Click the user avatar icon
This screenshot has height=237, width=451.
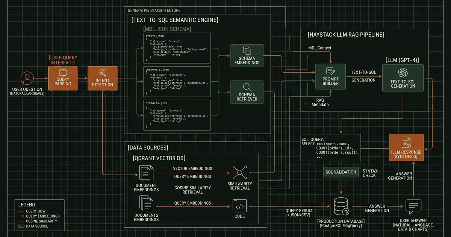point(27,78)
